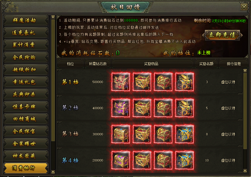Click the gold dragon-head chest in tier 1
Screen dimensions: 251x177
point(184,82)
